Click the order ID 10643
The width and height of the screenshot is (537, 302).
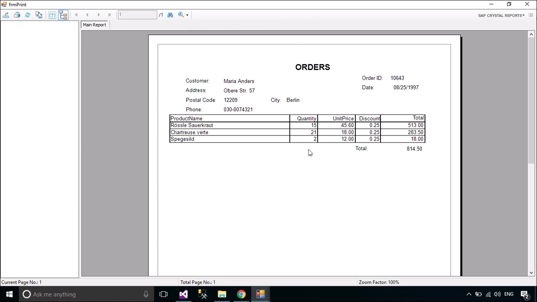[x=397, y=78]
